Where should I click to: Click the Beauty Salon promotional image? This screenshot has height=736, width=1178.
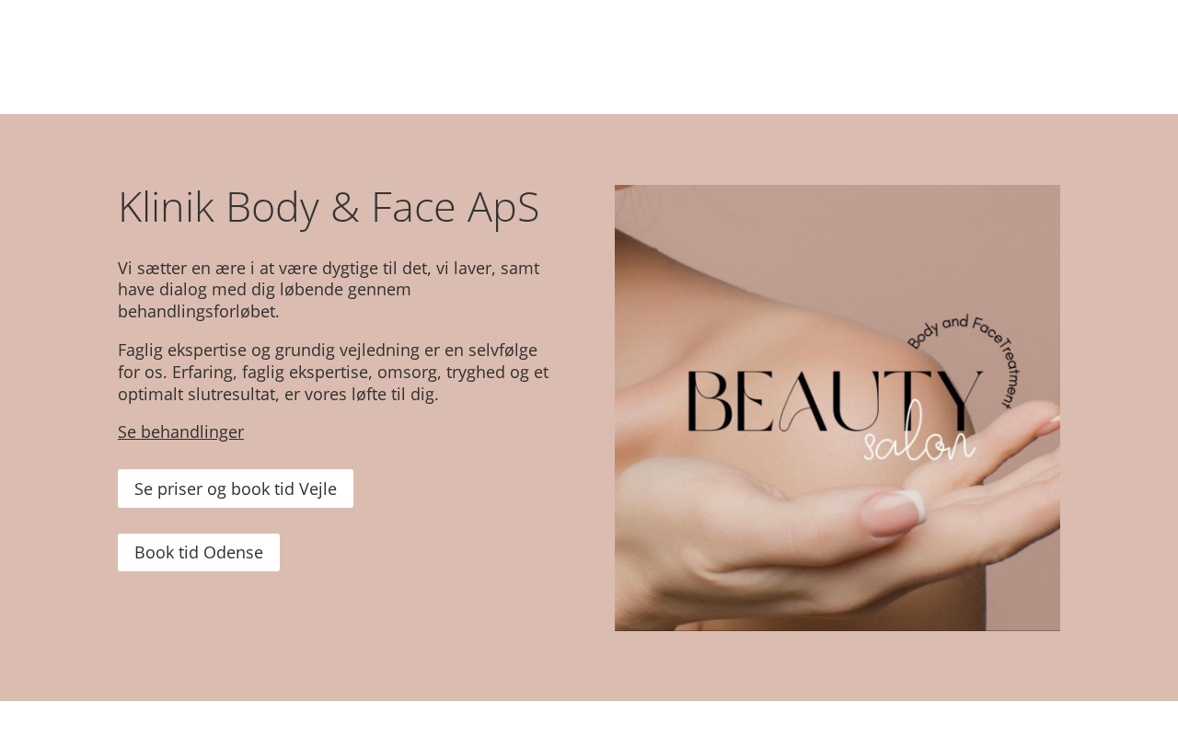click(837, 408)
